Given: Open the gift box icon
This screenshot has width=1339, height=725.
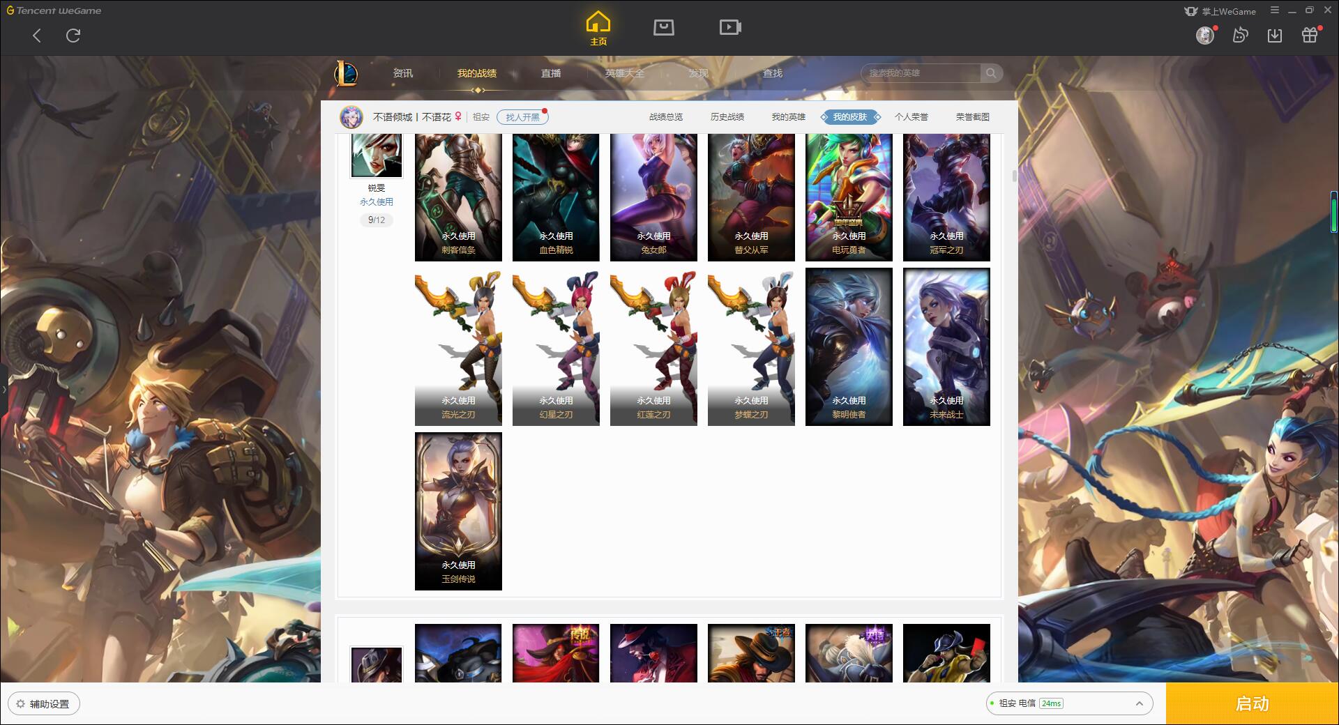Looking at the screenshot, I should (1310, 35).
